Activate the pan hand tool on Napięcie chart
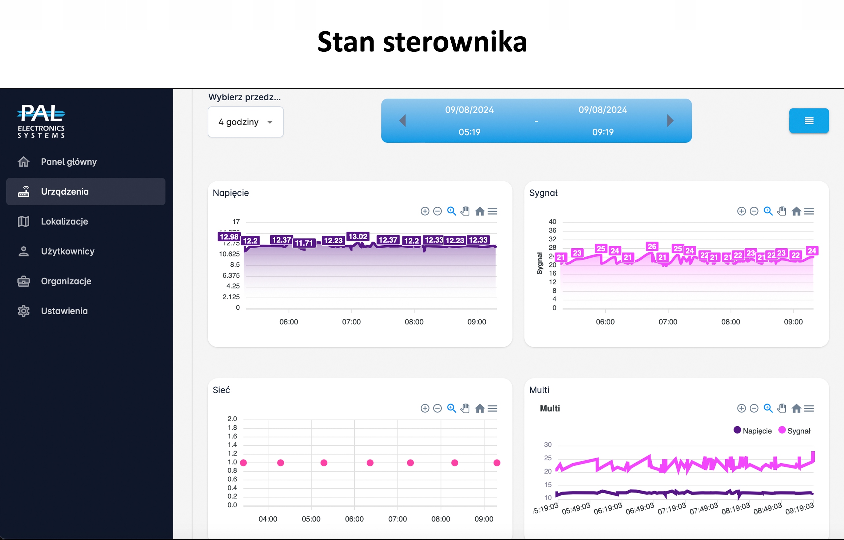The height and width of the screenshot is (540, 844). coord(465,211)
